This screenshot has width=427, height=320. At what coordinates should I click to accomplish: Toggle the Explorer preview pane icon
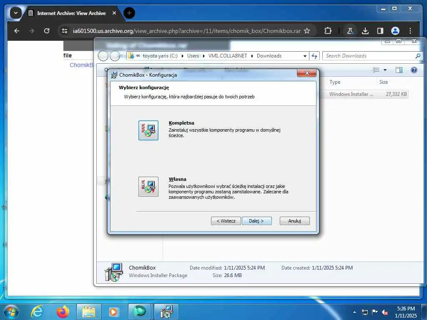399,70
